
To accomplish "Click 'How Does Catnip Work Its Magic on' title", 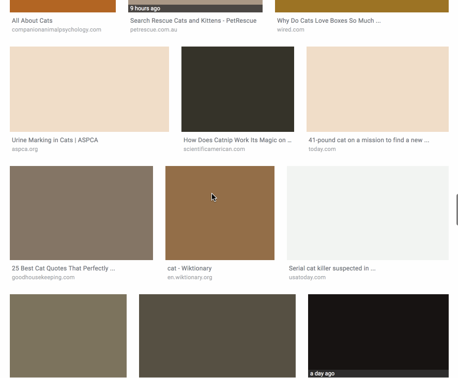I will coord(237,140).
